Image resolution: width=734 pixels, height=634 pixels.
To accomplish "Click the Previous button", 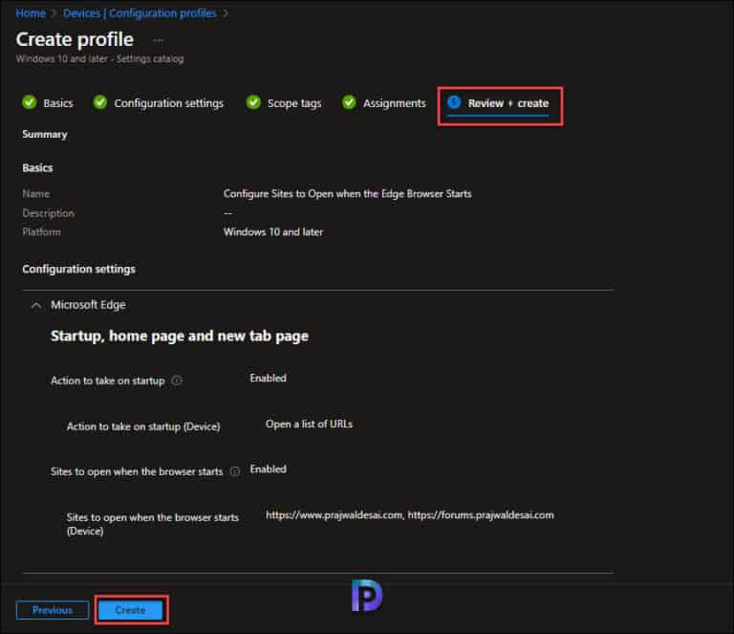I will [x=53, y=610].
